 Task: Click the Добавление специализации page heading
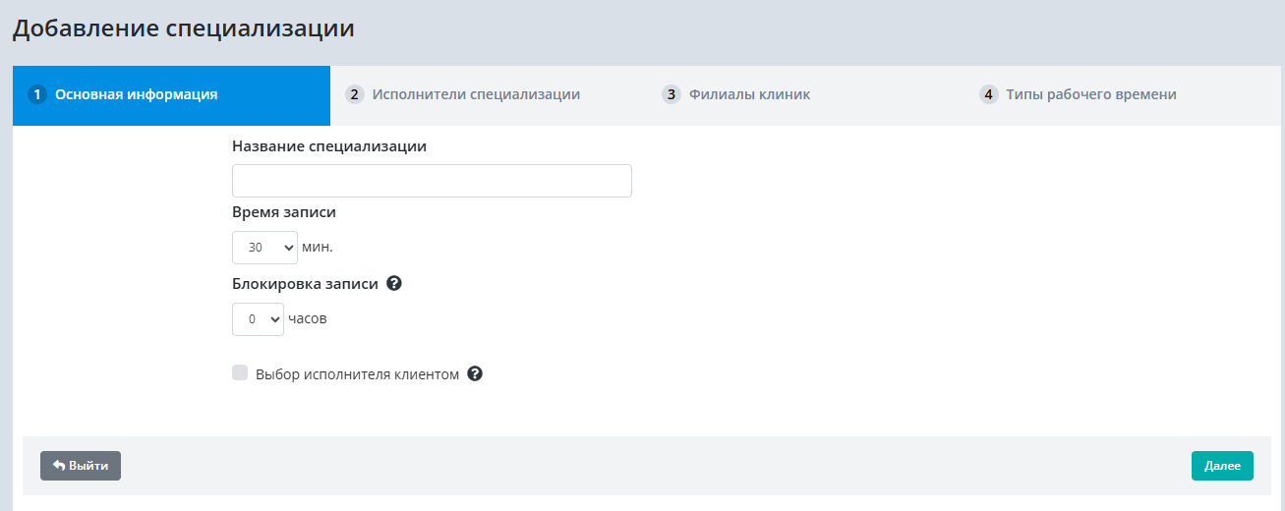click(183, 28)
